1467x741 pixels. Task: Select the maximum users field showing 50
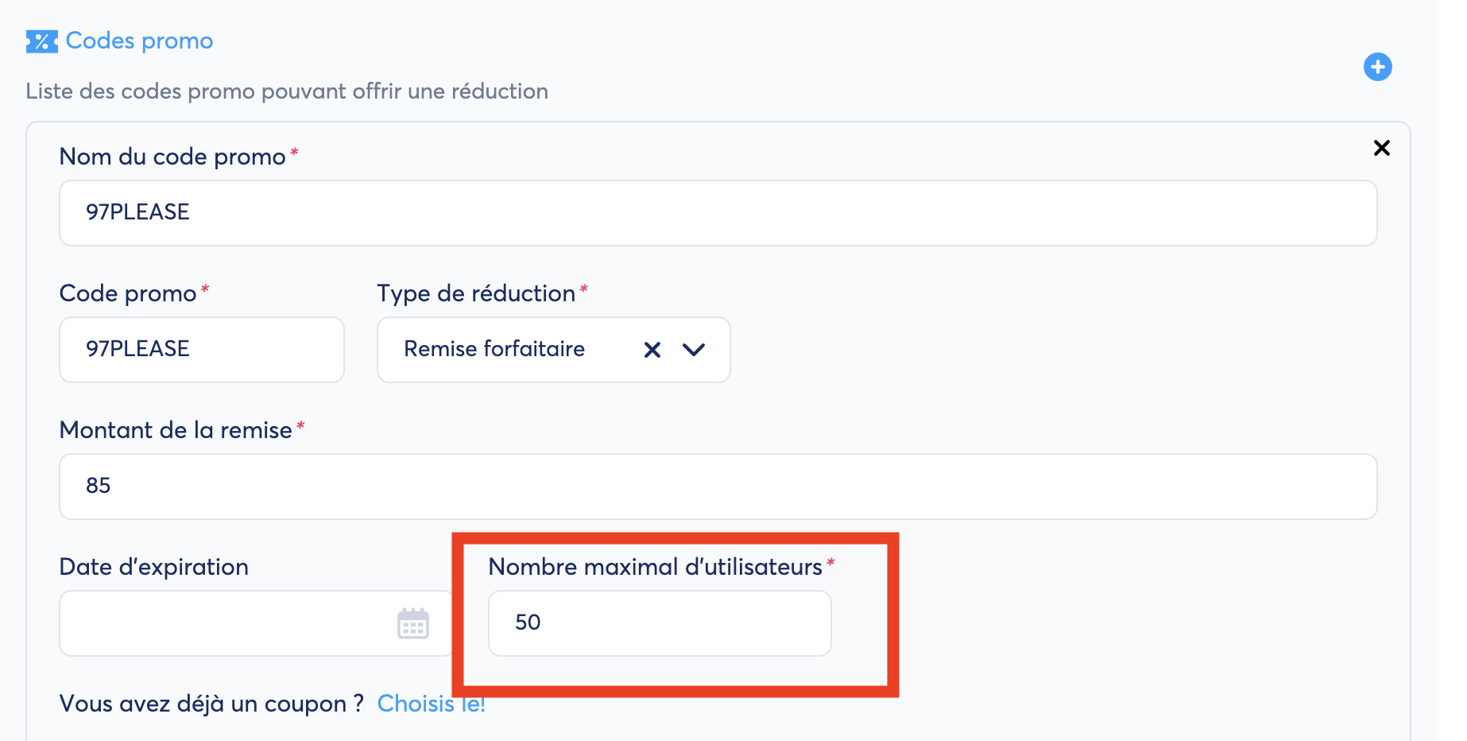(x=659, y=623)
